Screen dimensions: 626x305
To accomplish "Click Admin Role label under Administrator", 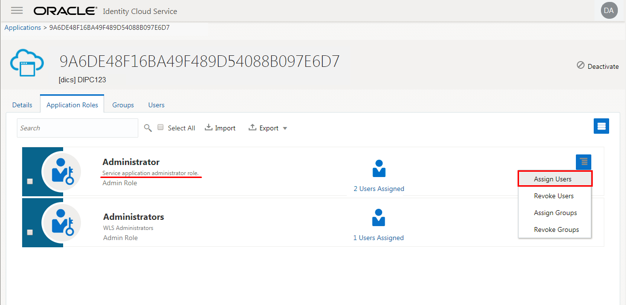I will 120,183.
